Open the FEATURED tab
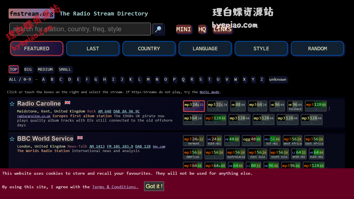354x199 pixels. 37,48
